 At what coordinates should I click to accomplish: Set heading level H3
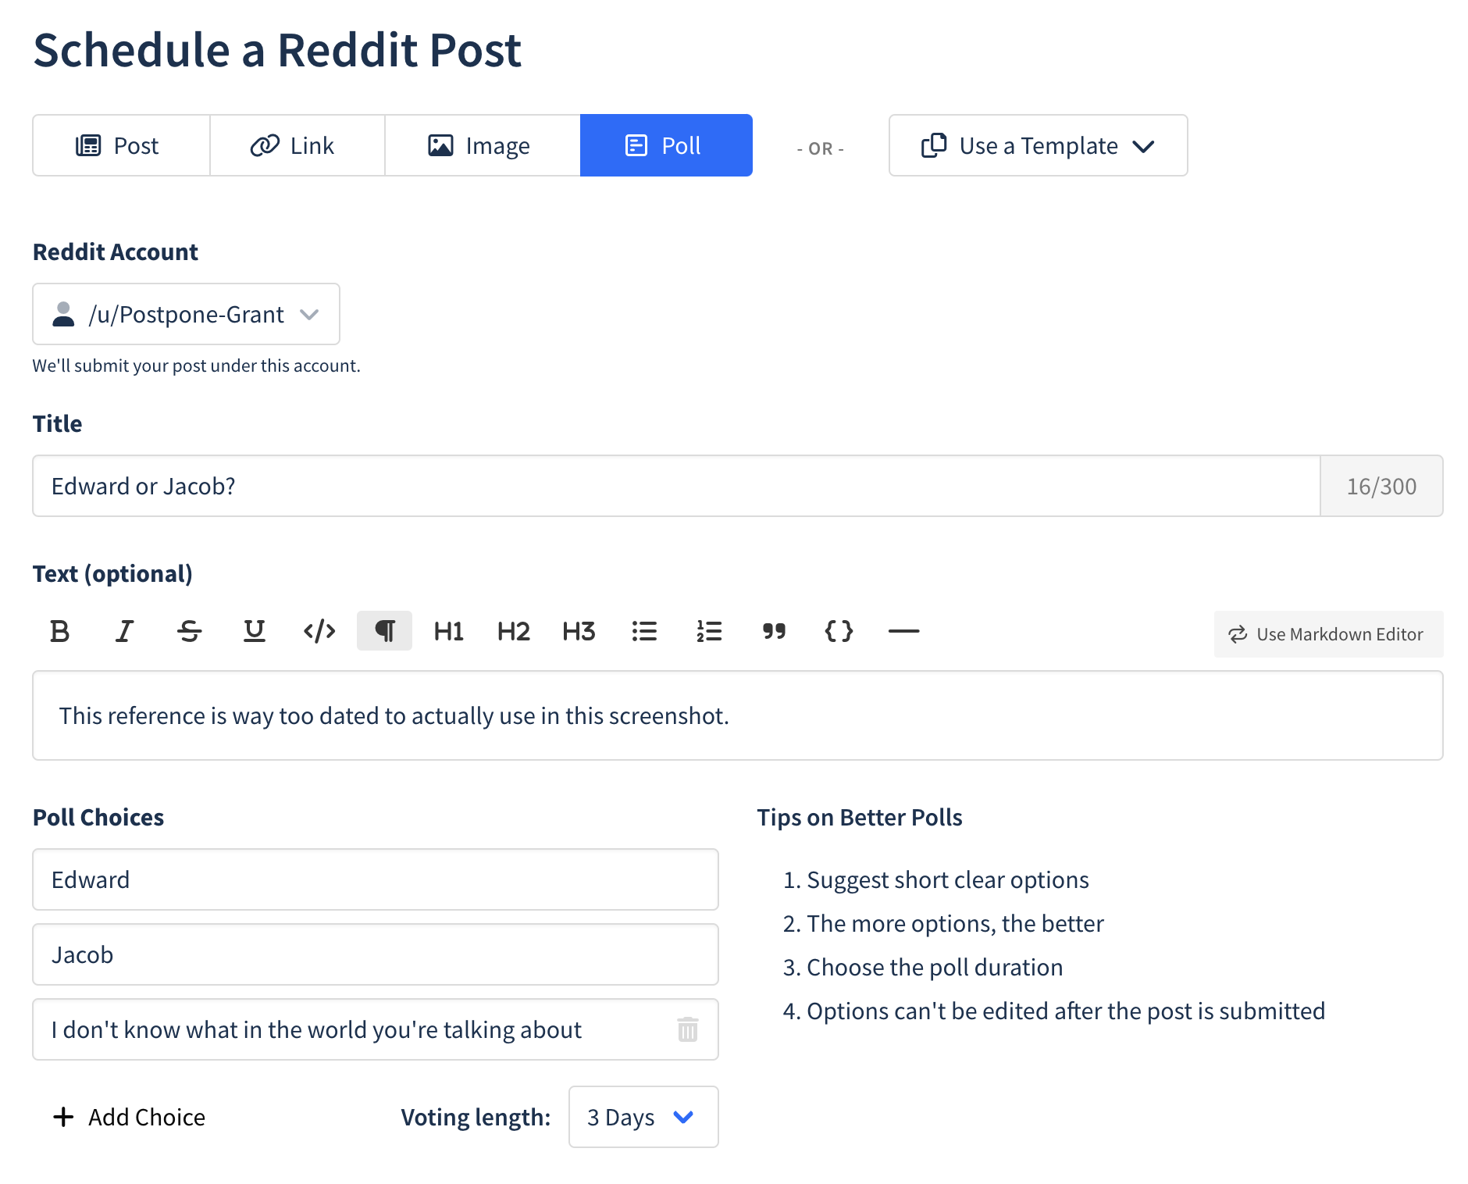[x=579, y=631]
